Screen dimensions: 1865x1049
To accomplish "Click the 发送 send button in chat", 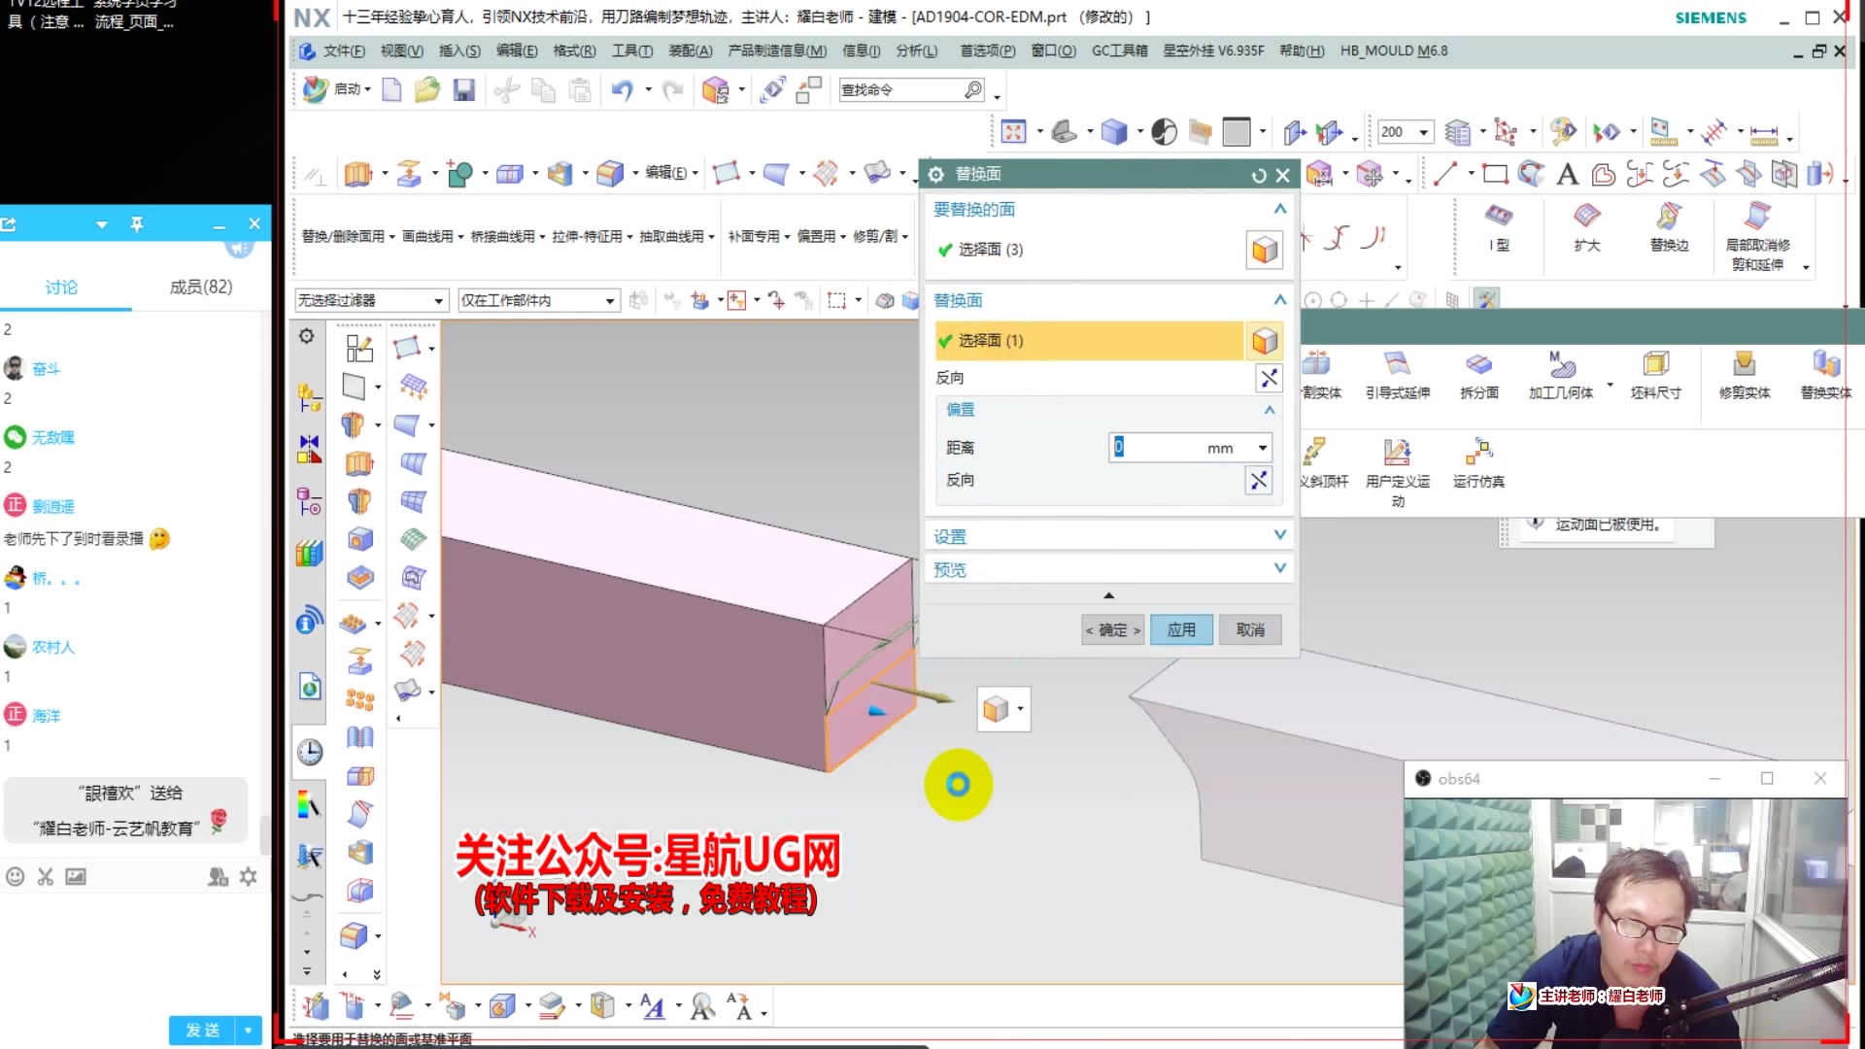I will (x=203, y=1030).
